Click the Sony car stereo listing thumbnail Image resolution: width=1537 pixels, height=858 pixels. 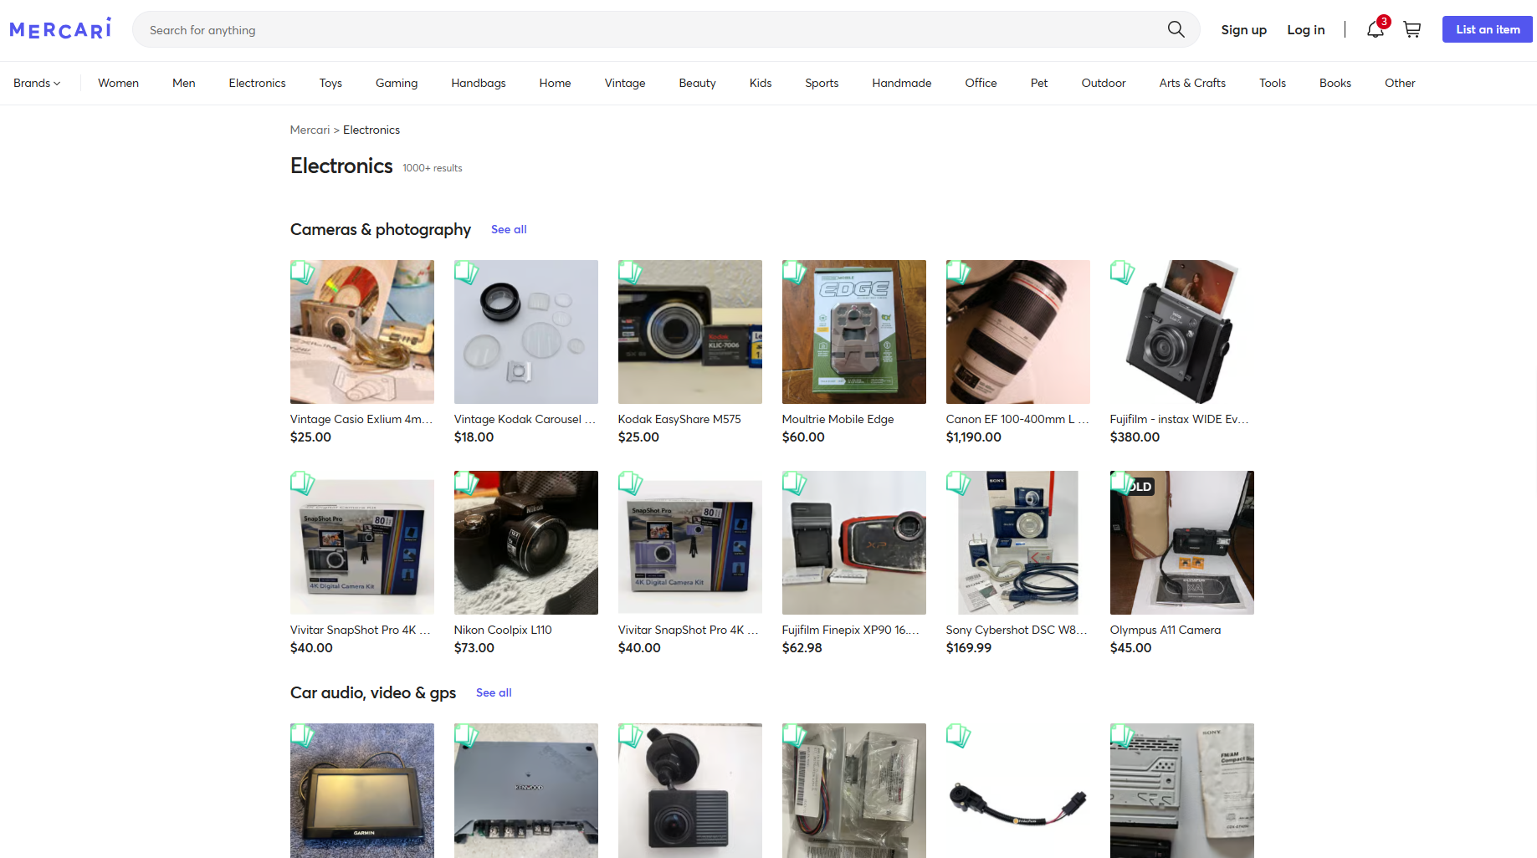point(1182,790)
